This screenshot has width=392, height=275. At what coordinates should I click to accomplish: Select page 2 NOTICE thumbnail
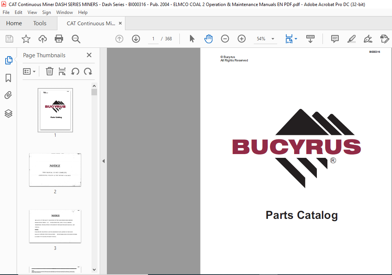[x=55, y=170]
